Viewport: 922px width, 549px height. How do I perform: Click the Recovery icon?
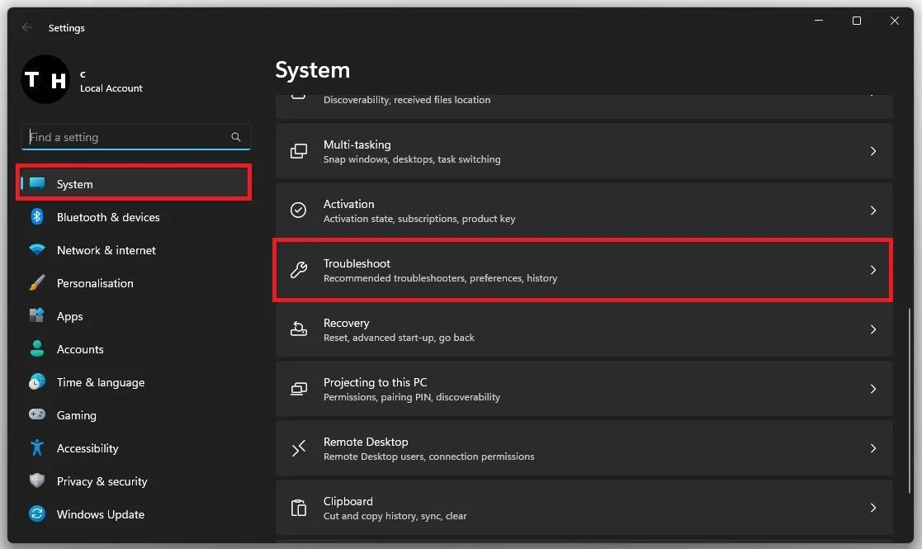click(x=299, y=329)
